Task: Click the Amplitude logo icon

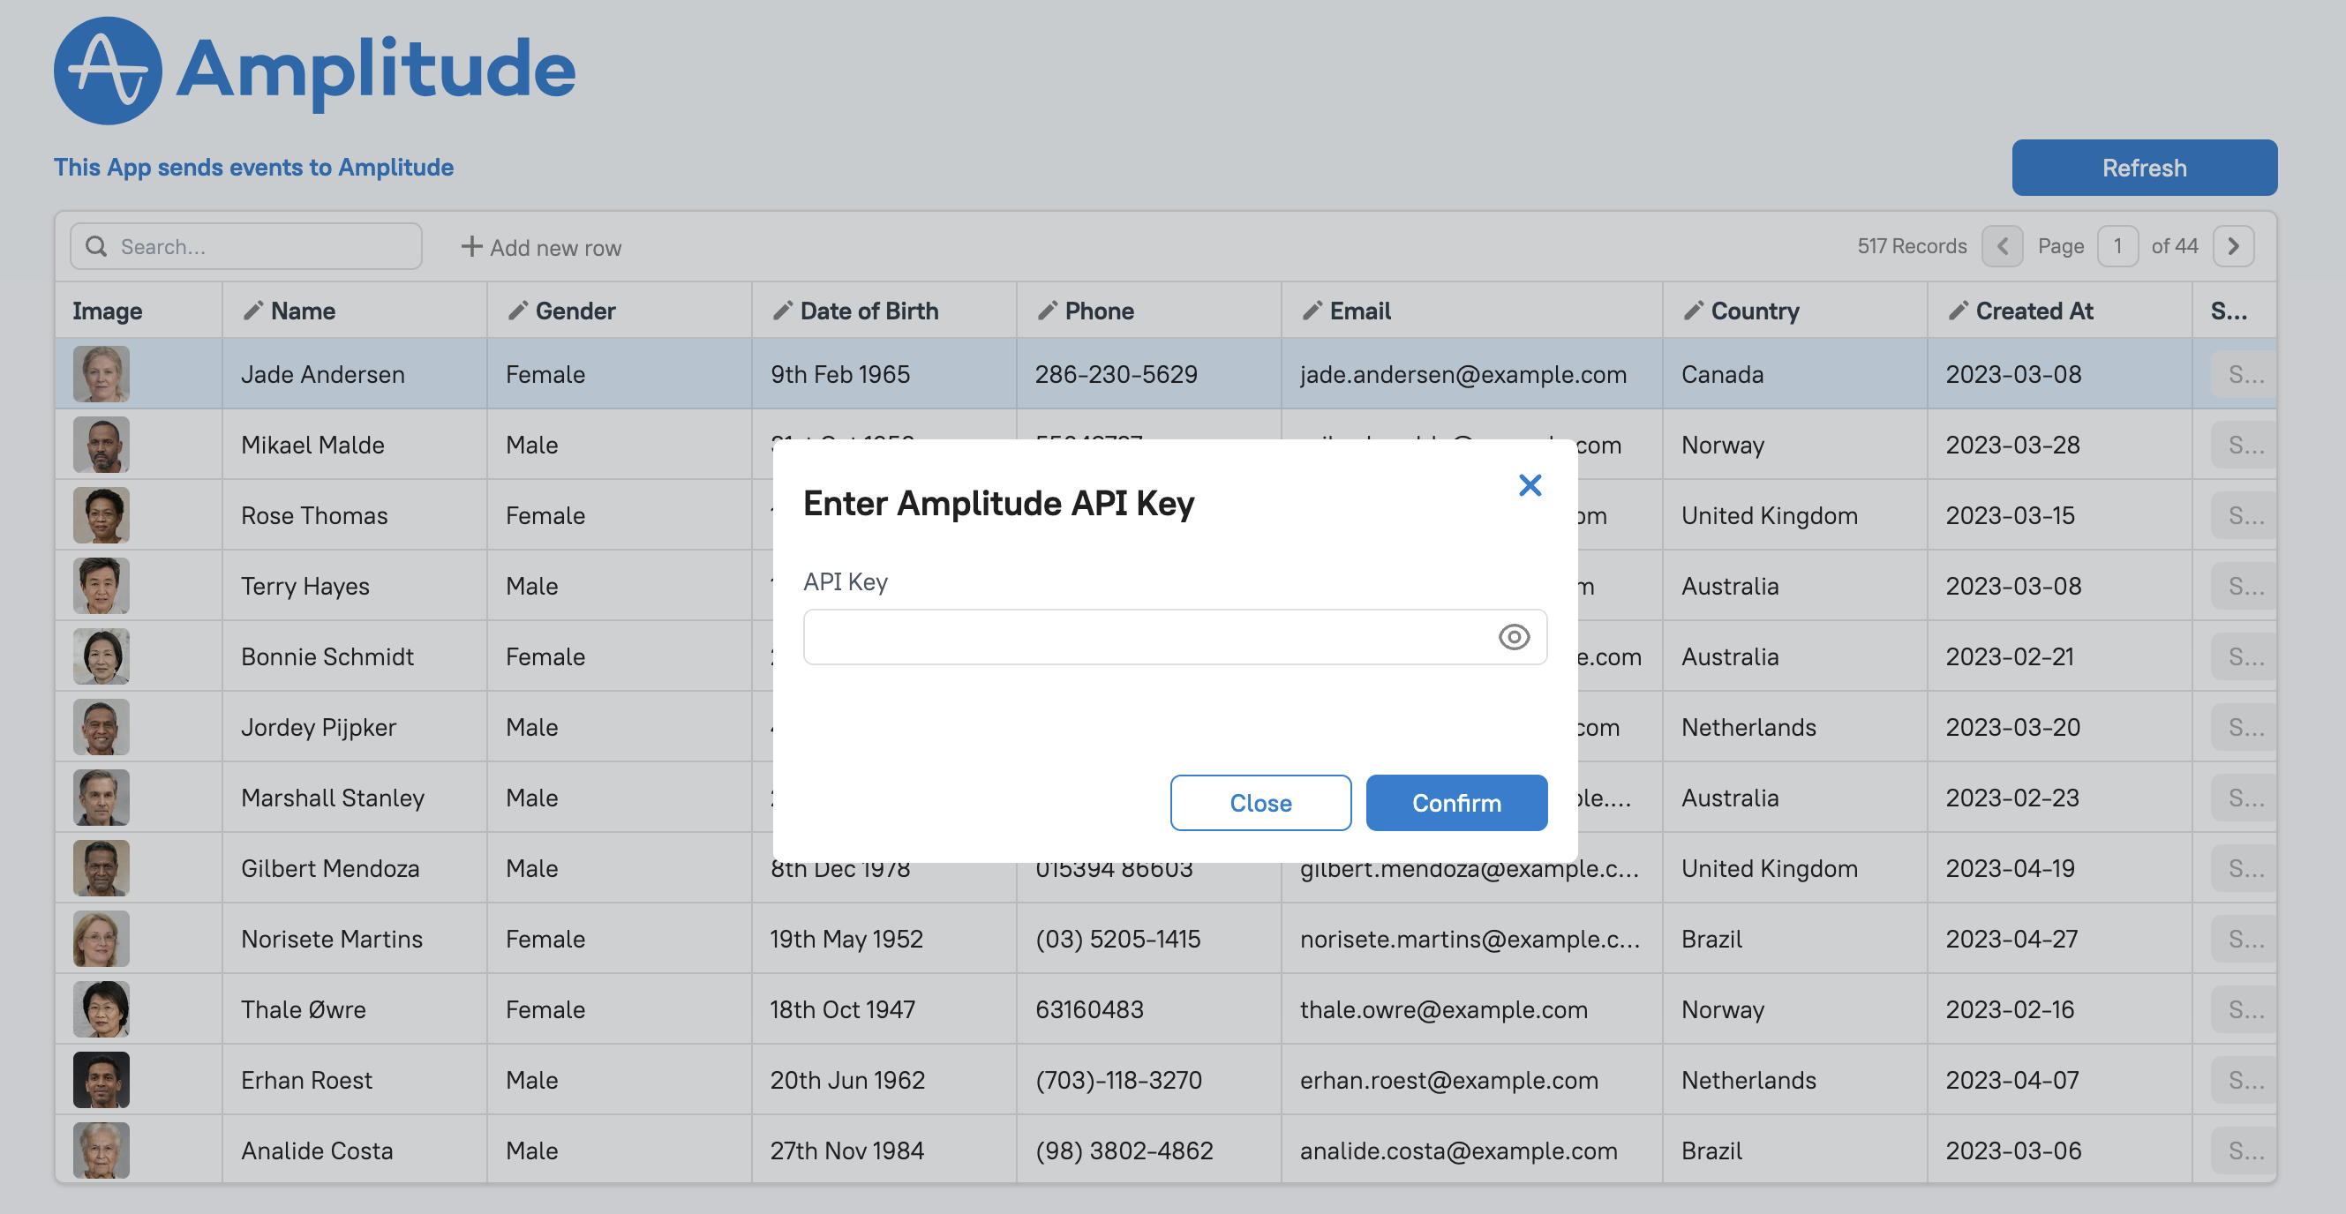Action: click(x=108, y=70)
